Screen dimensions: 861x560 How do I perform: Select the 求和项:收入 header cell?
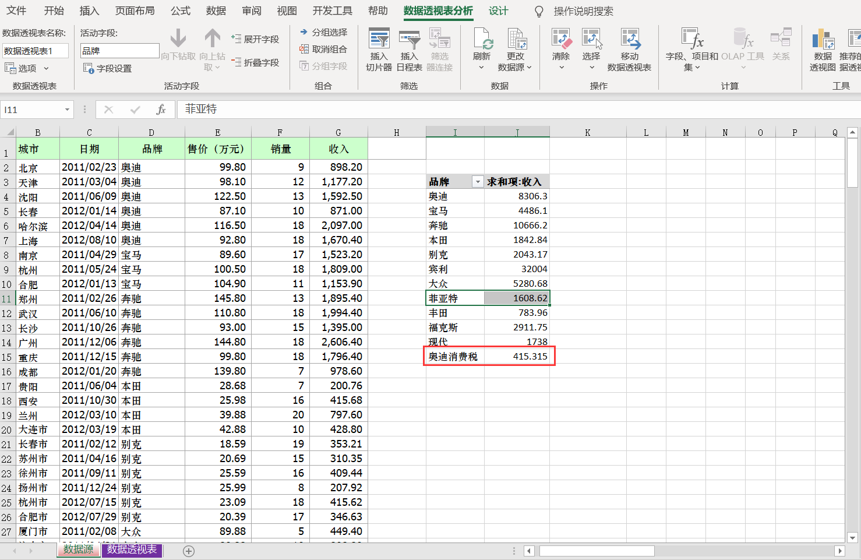pyautogui.click(x=517, y=182)
